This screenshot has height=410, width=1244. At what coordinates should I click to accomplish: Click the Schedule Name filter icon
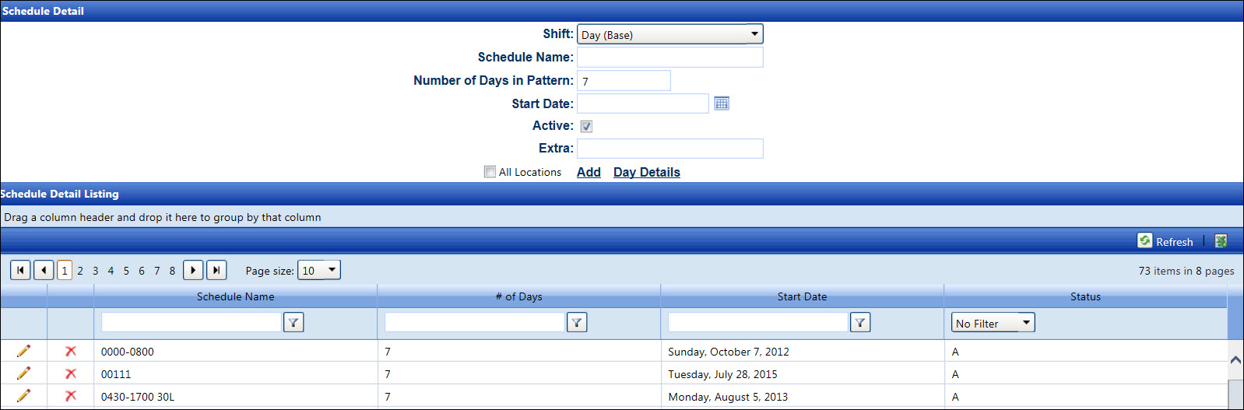[293, 323]
